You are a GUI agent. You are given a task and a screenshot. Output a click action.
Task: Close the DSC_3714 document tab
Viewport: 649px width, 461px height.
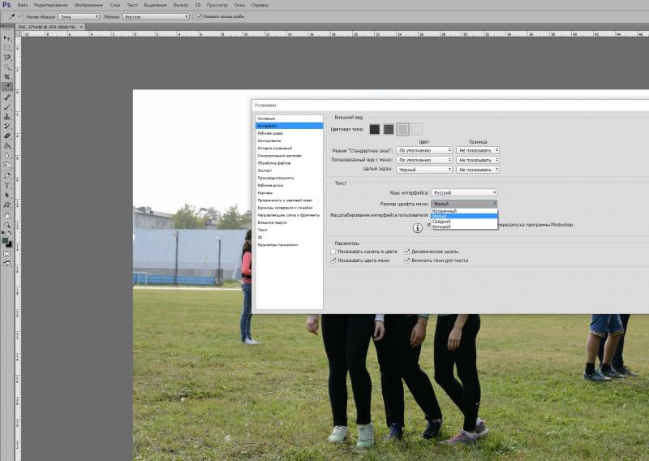point(81,27)
